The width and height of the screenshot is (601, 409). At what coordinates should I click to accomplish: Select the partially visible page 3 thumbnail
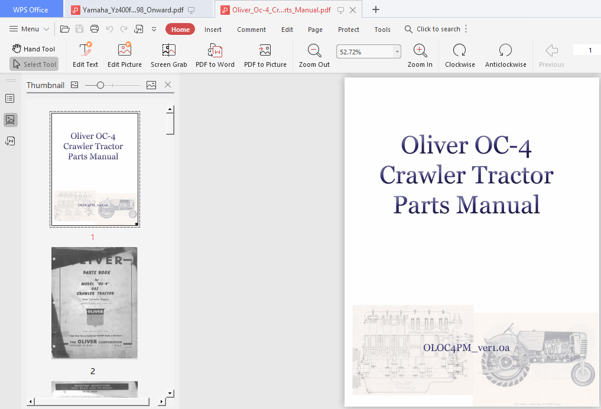[x=95, y=389]
